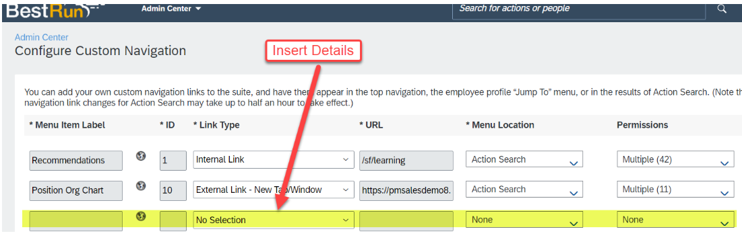Expand External Link - New Tab/Window dropdown
This screenshot has width=742, height=252.
274,190
